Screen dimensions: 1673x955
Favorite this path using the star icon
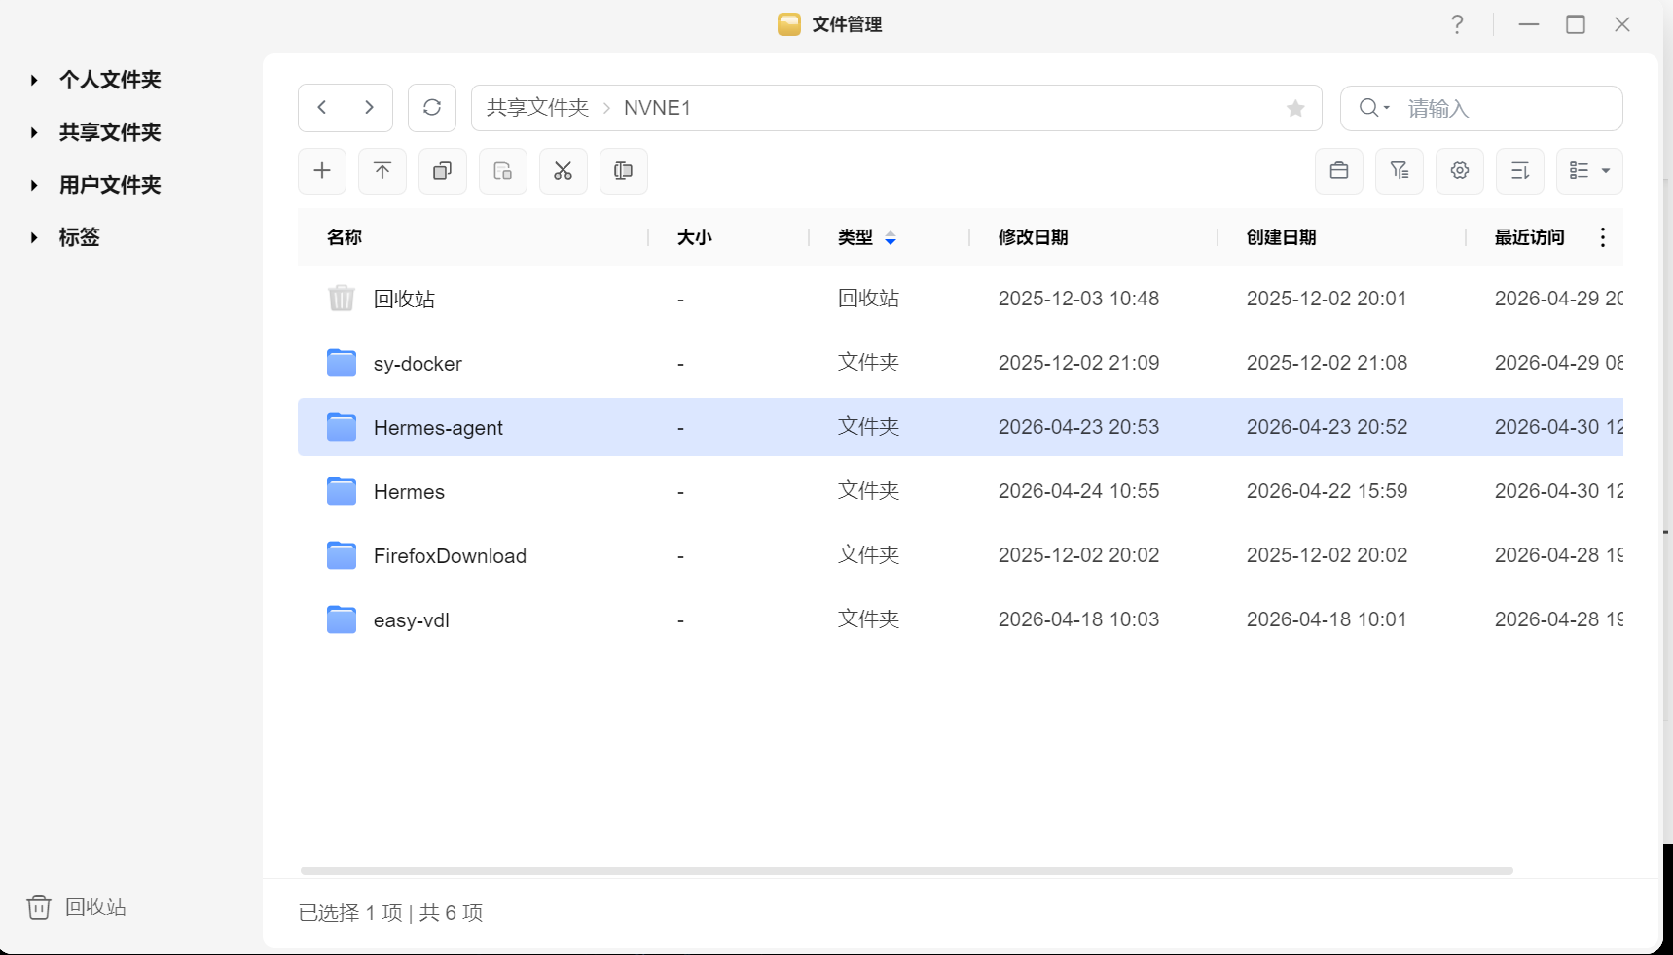[1295, 108]
